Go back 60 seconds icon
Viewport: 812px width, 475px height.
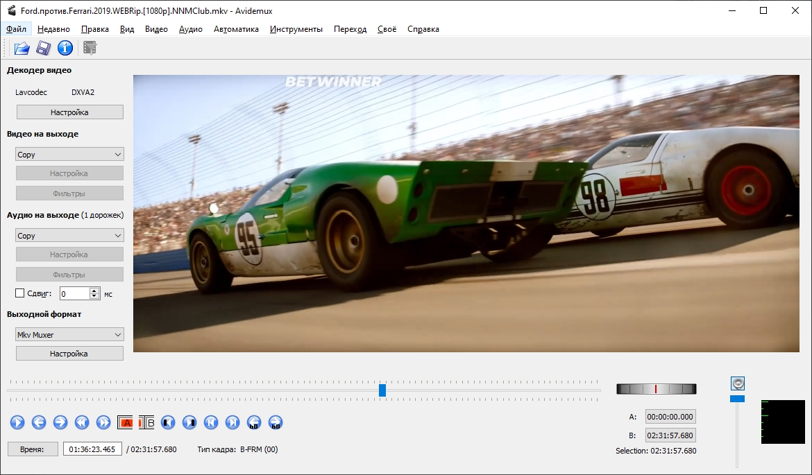point(254,422)
